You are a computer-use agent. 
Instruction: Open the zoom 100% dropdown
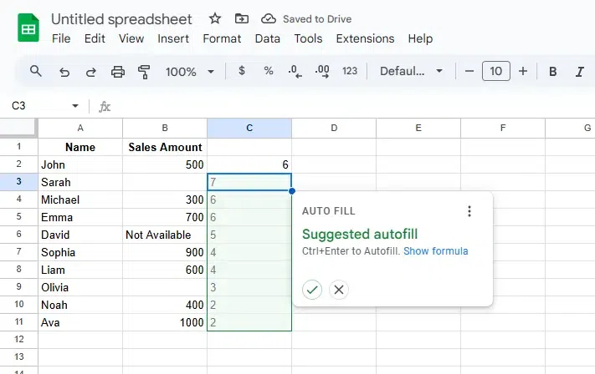pyautogui.click(x=190, y=72)
